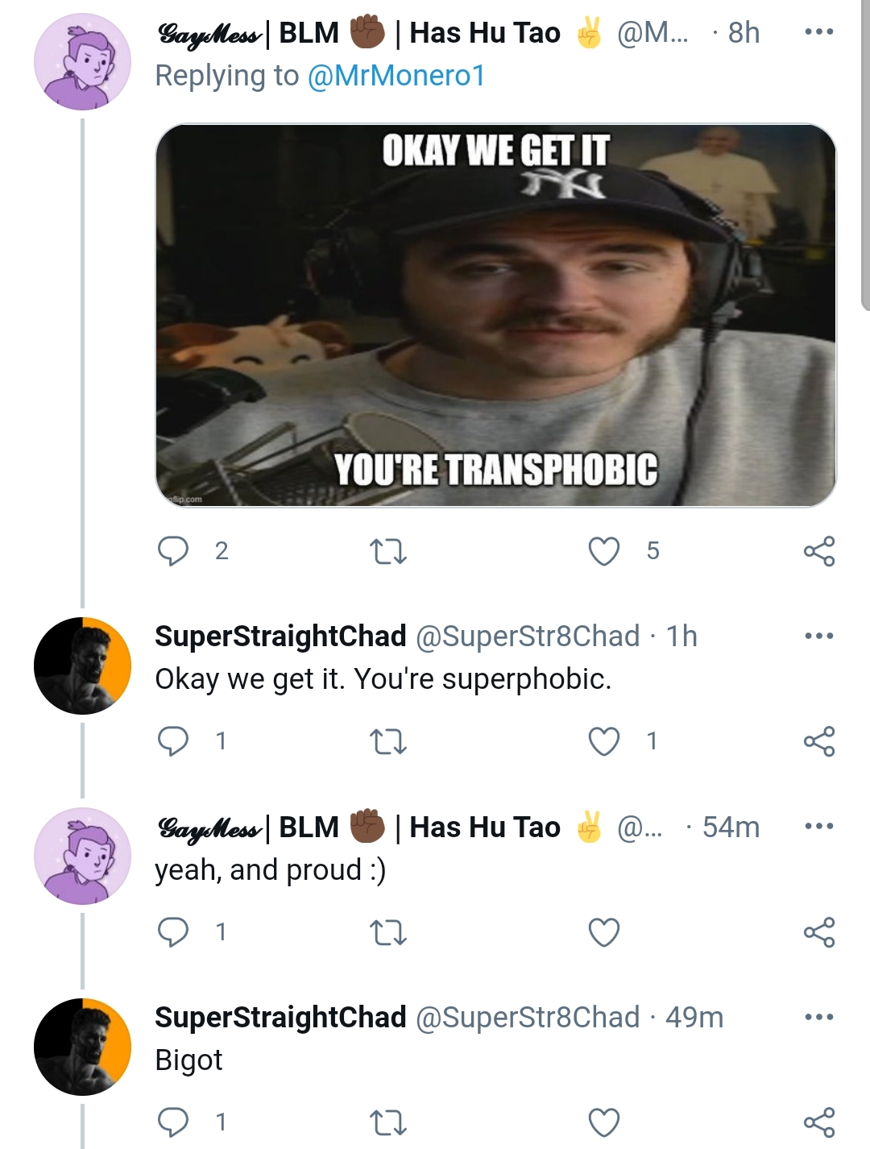The width and height of the screenshot is (870, 1149).
Task: Reply to the meme image tweet
Action: [172, 551]
